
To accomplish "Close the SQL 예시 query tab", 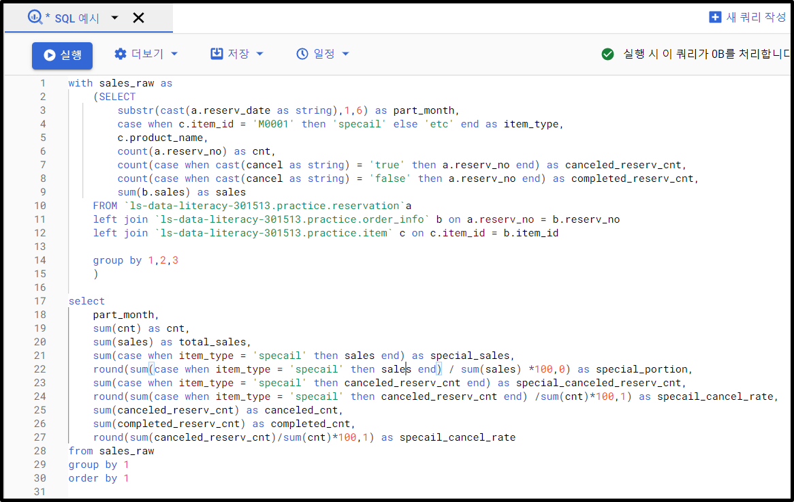I will coord(138,18).
